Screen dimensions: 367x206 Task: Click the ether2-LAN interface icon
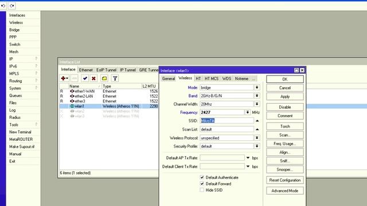point(72,96)
